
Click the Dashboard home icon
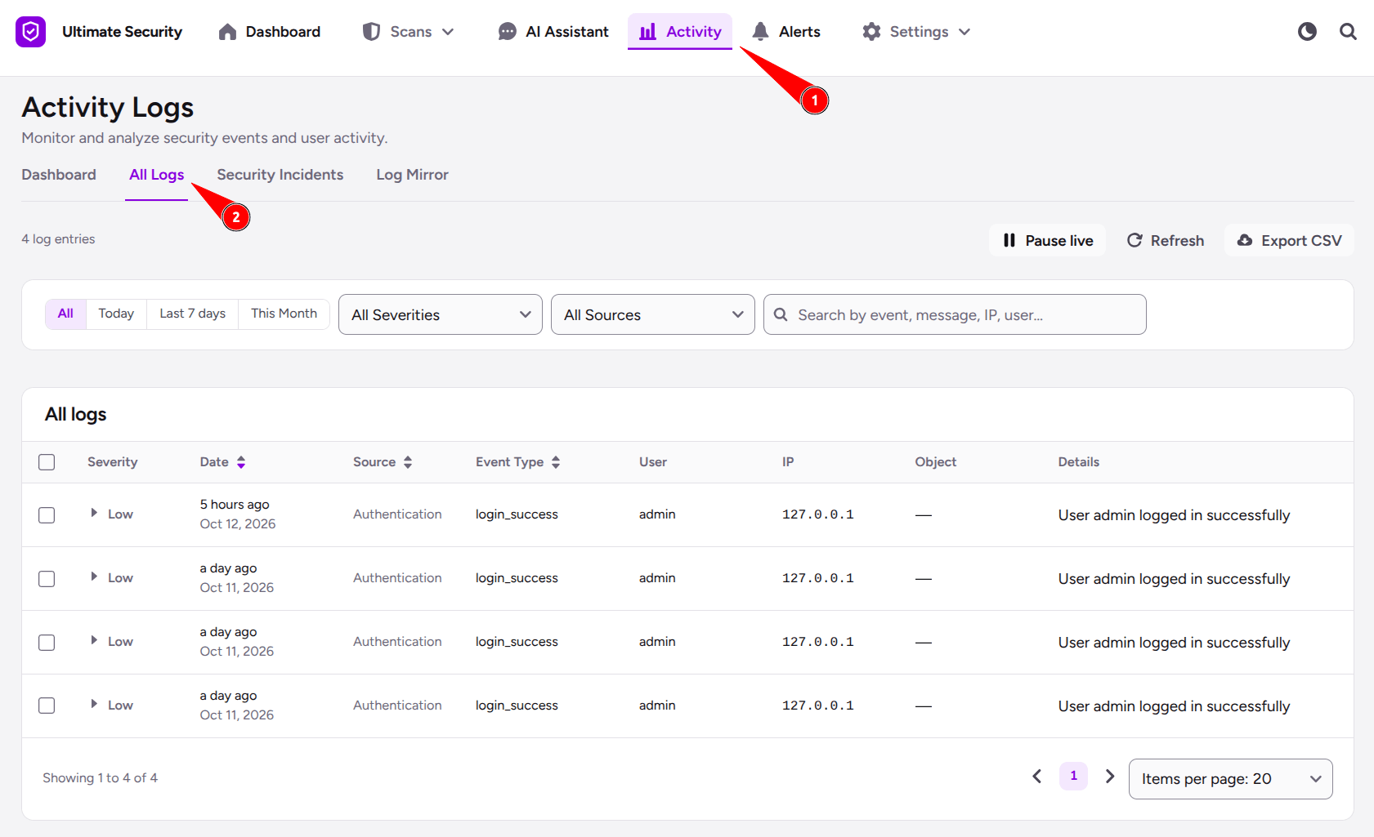pyautogui.click(x=227, y=32)
